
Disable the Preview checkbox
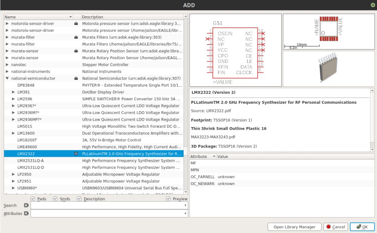[x=168, y=199]
